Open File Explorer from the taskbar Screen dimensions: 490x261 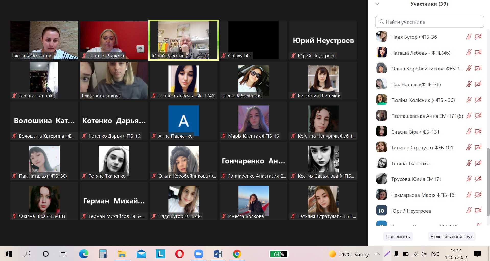coord(122,254)
